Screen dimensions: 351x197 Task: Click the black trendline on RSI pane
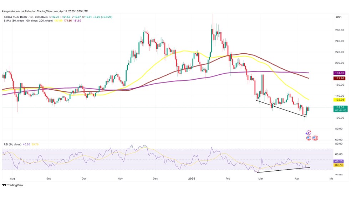[x=284, y=170]
